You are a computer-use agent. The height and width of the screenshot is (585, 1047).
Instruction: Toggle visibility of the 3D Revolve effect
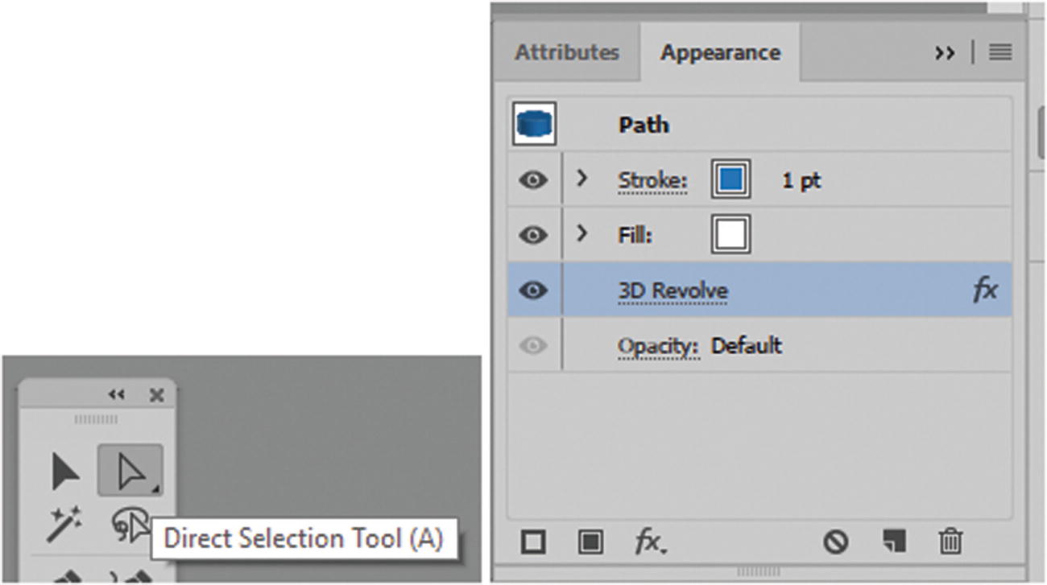[x=533, y=290]
